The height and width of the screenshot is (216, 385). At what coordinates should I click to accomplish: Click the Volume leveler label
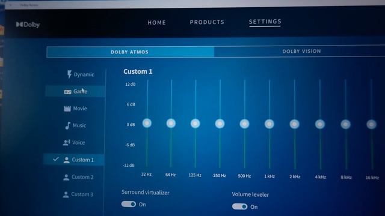tap(250, 194)
